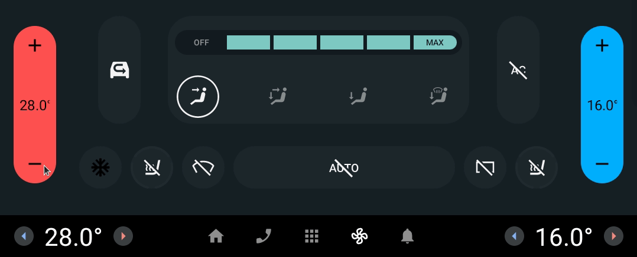637x257 pixels.
Task: Open the HVAC fan icon in navigation bar
Action: tap(359, 236)
